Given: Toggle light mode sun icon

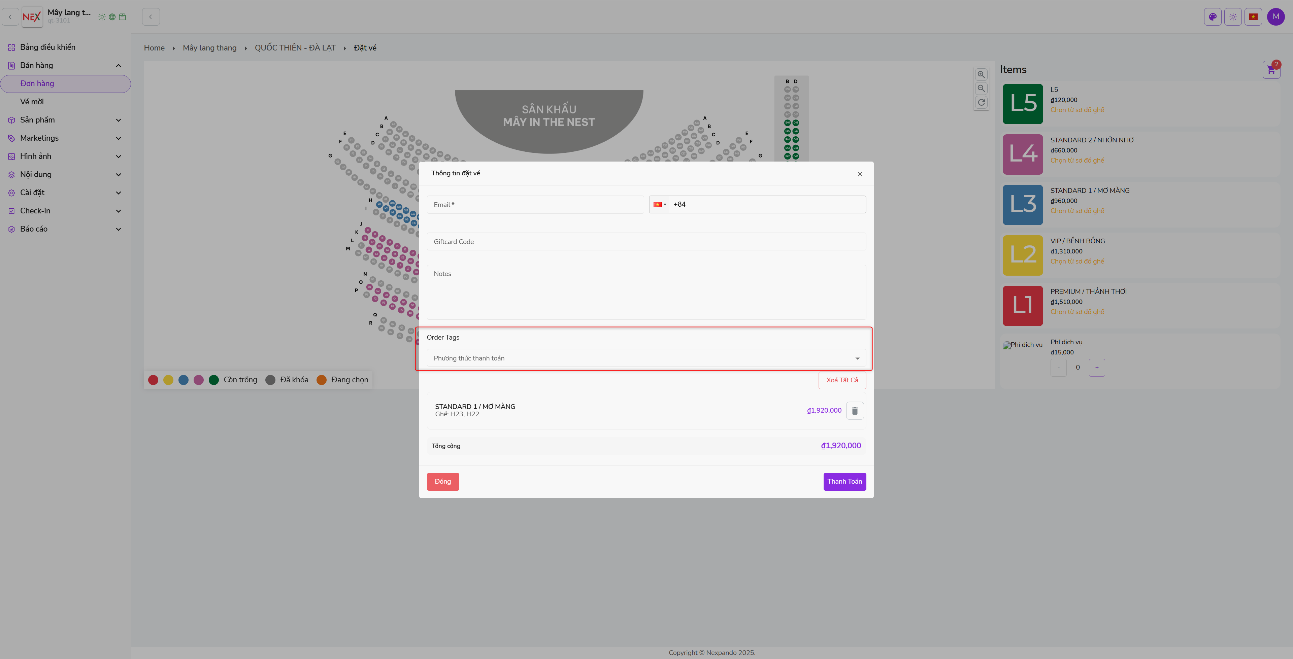Looking at the screenshot, I should coord(1233,16).
